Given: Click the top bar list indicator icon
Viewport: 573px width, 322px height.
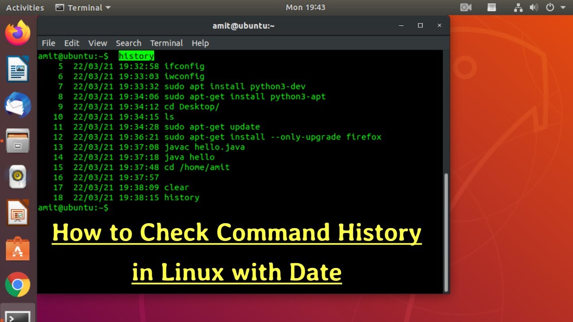Looking at the screenshot, I should point(492,8).
